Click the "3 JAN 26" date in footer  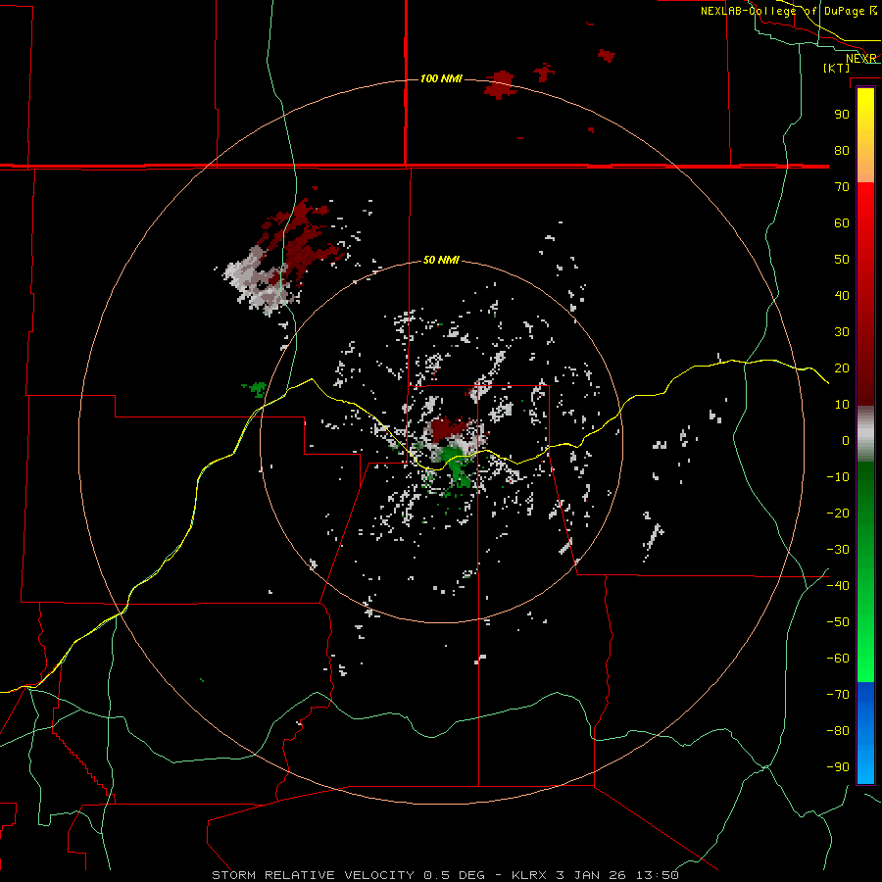tap(591, 875)
